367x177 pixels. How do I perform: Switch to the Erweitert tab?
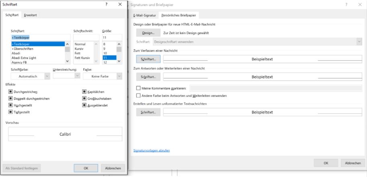click(x=30, y=15)
